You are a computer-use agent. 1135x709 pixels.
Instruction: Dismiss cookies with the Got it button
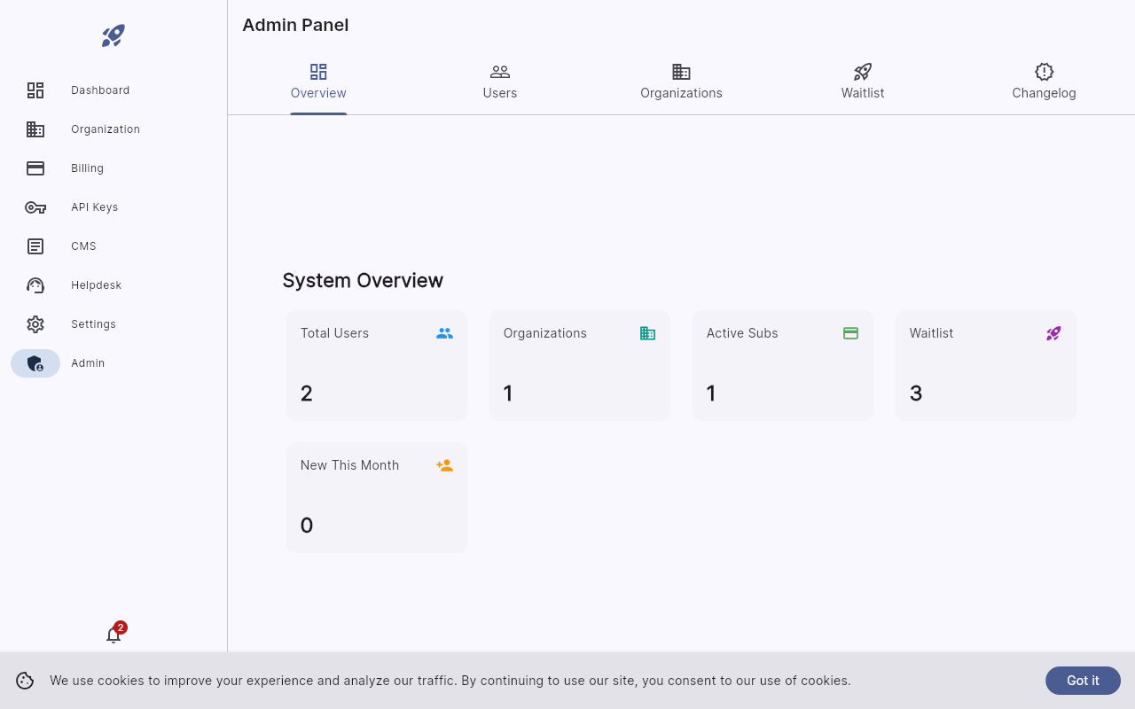point(1083,681)
